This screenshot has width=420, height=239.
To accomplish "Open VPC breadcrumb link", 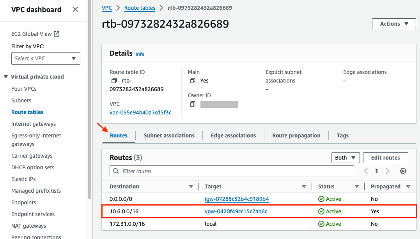I will click(x=106, y=8).
